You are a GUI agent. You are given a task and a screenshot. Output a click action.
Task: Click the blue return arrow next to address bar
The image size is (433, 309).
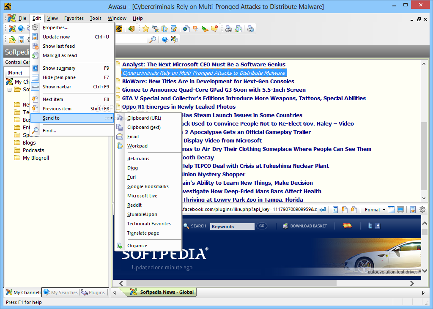(323, 210)
